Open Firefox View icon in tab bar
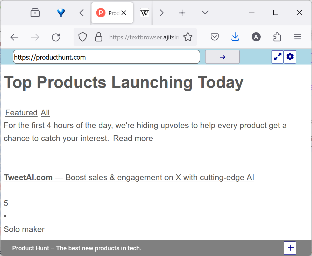312x256 pixels. tap(35, 13)
